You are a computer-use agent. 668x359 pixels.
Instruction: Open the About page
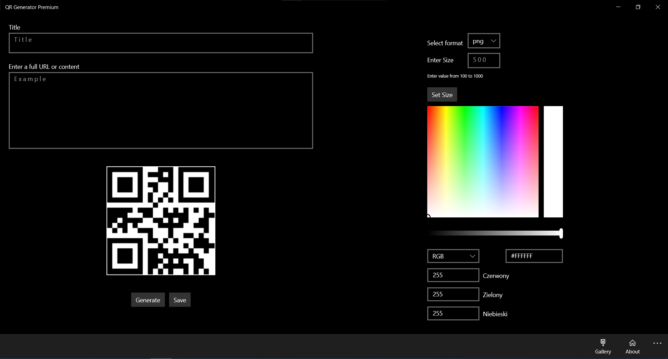pos(633,346)
